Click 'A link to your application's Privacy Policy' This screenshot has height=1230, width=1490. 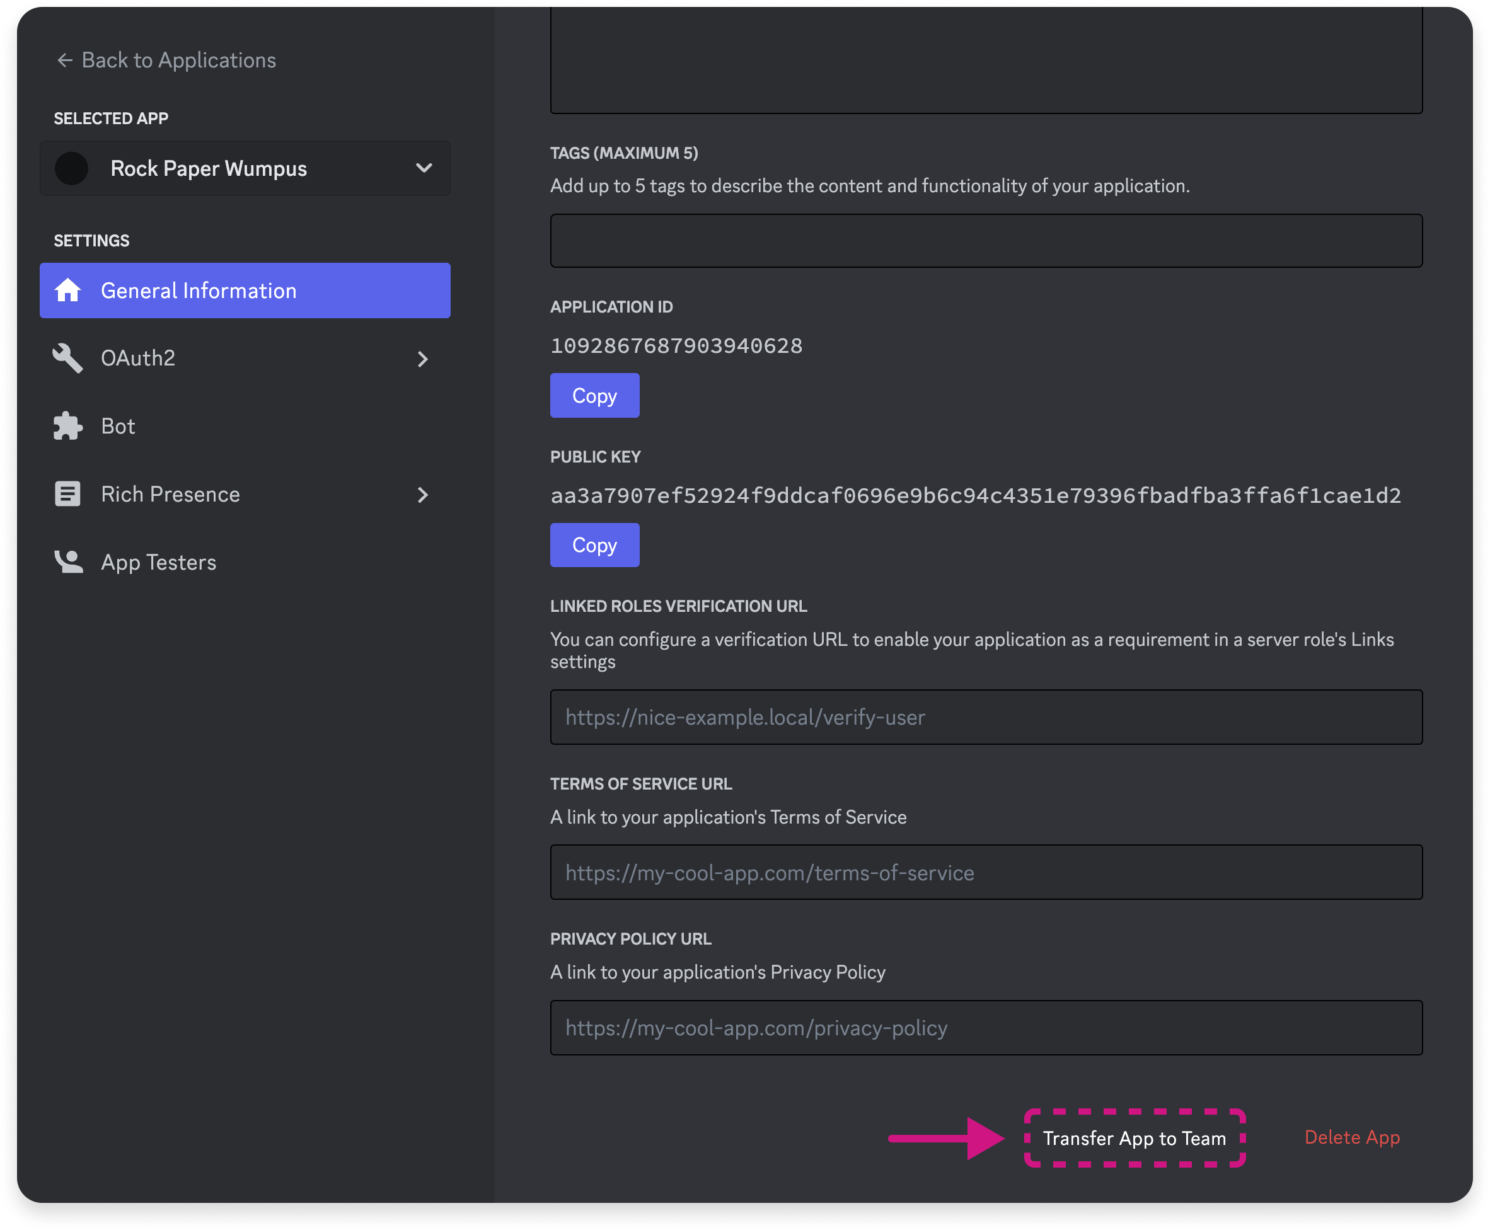[x=718, y=972]
